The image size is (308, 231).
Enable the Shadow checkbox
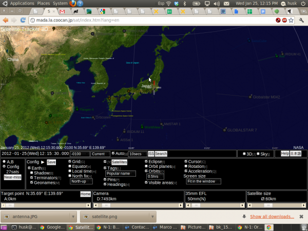(x=32, y=172)
